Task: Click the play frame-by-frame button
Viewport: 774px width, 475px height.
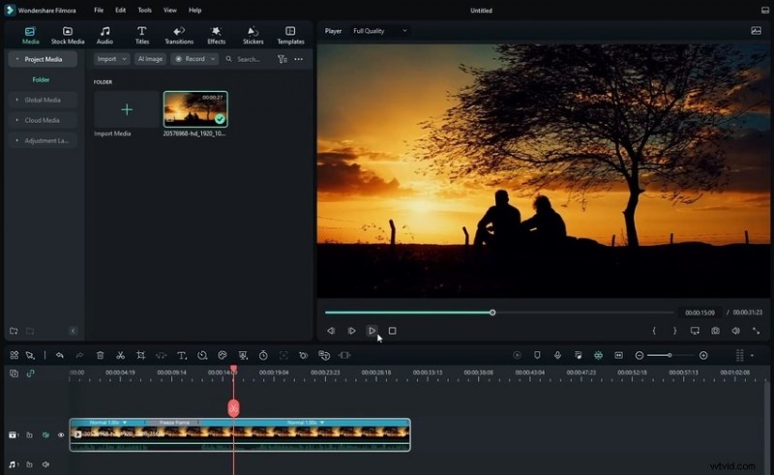Action: [x=351, y=331]
